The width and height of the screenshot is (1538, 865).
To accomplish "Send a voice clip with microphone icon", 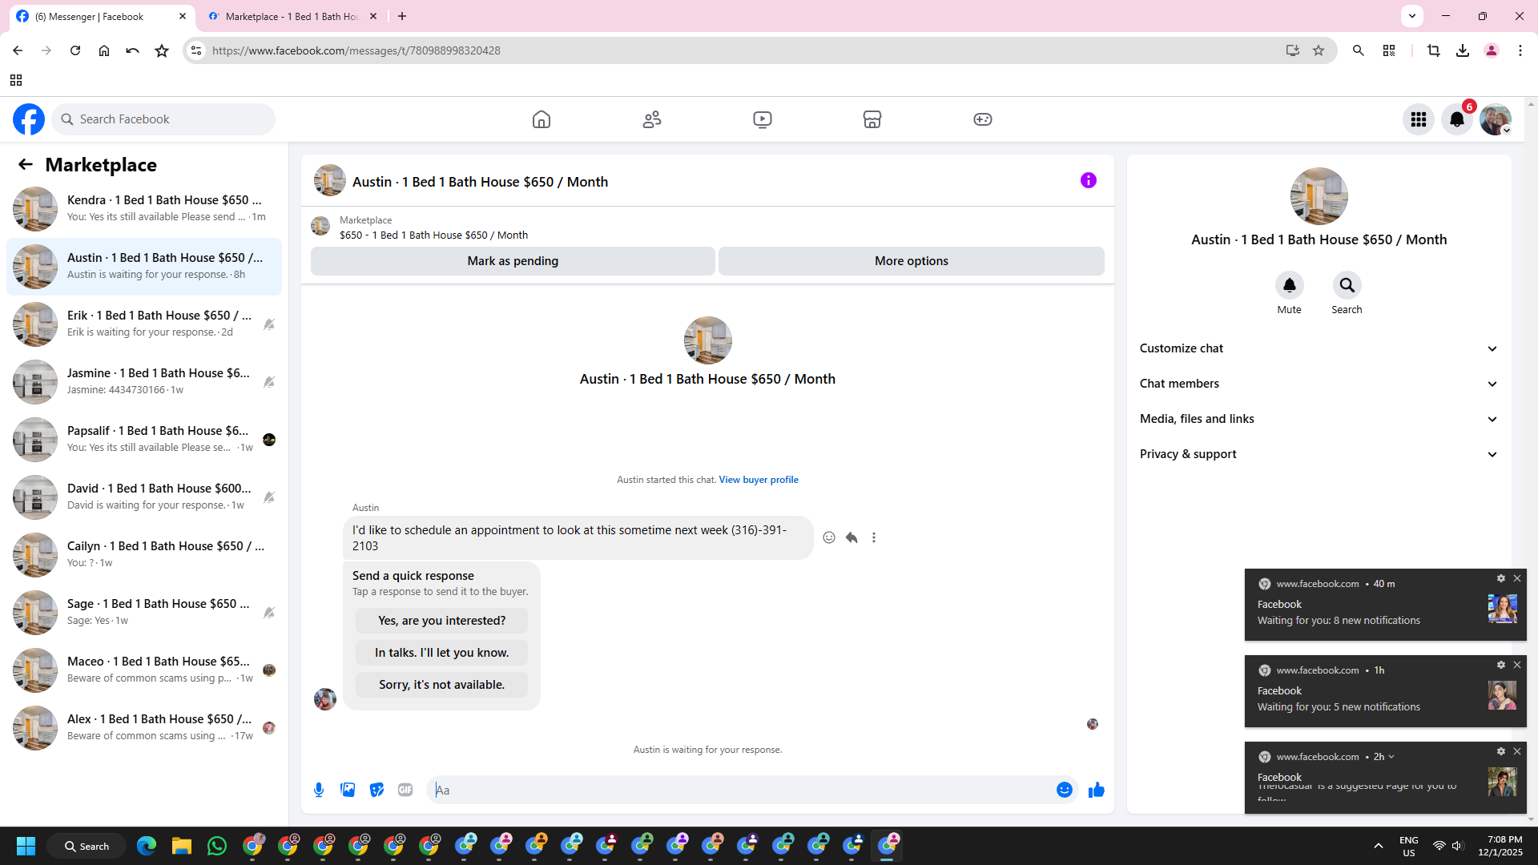I will pyautogui.click(x=319, y=790).
